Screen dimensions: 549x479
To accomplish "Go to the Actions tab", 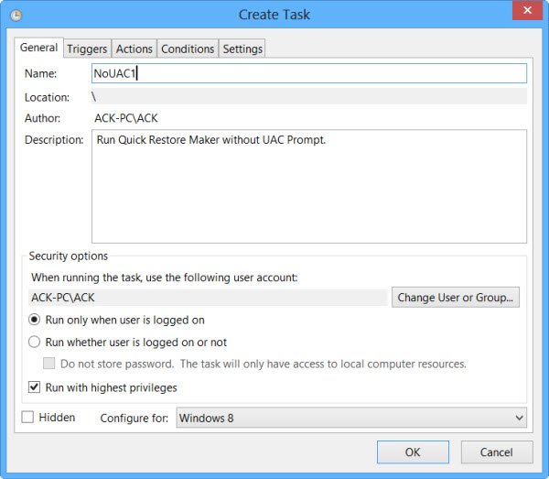I will click(134, 49).
